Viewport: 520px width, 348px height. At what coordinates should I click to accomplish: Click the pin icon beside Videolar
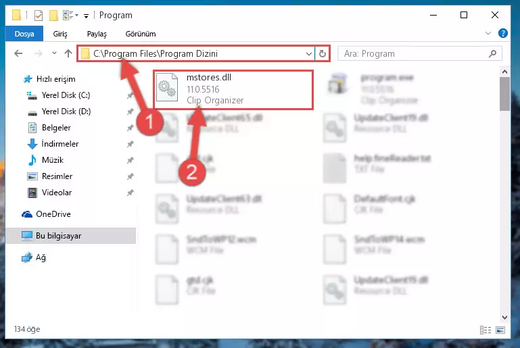130,193
